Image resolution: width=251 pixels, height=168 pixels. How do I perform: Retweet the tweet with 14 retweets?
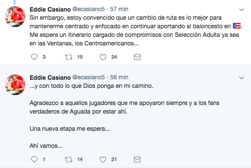(69, 159)
